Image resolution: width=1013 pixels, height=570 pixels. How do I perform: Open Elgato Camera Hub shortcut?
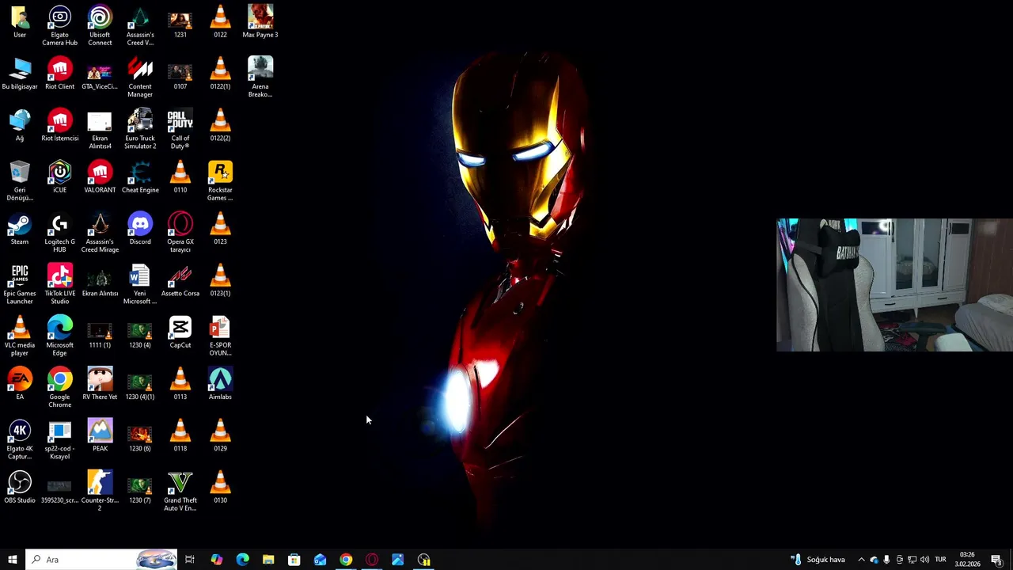click(60, 25)
